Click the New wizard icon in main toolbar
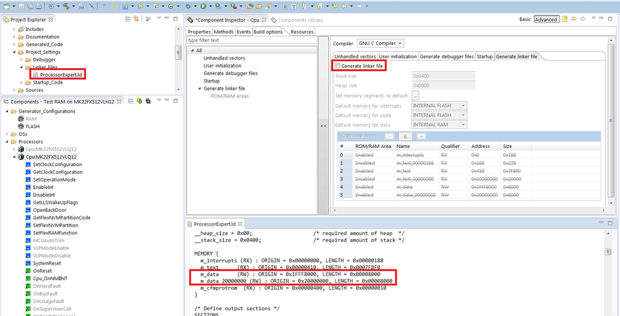This screenshot has height=316, width=620. 7,6
